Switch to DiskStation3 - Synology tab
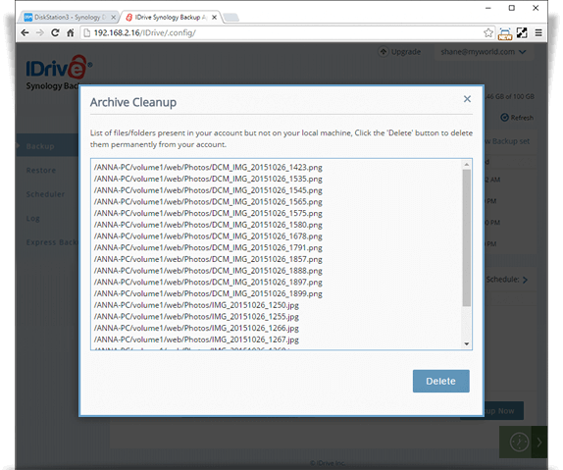Viewport: 563px width, 470px height. pos(66,17)
